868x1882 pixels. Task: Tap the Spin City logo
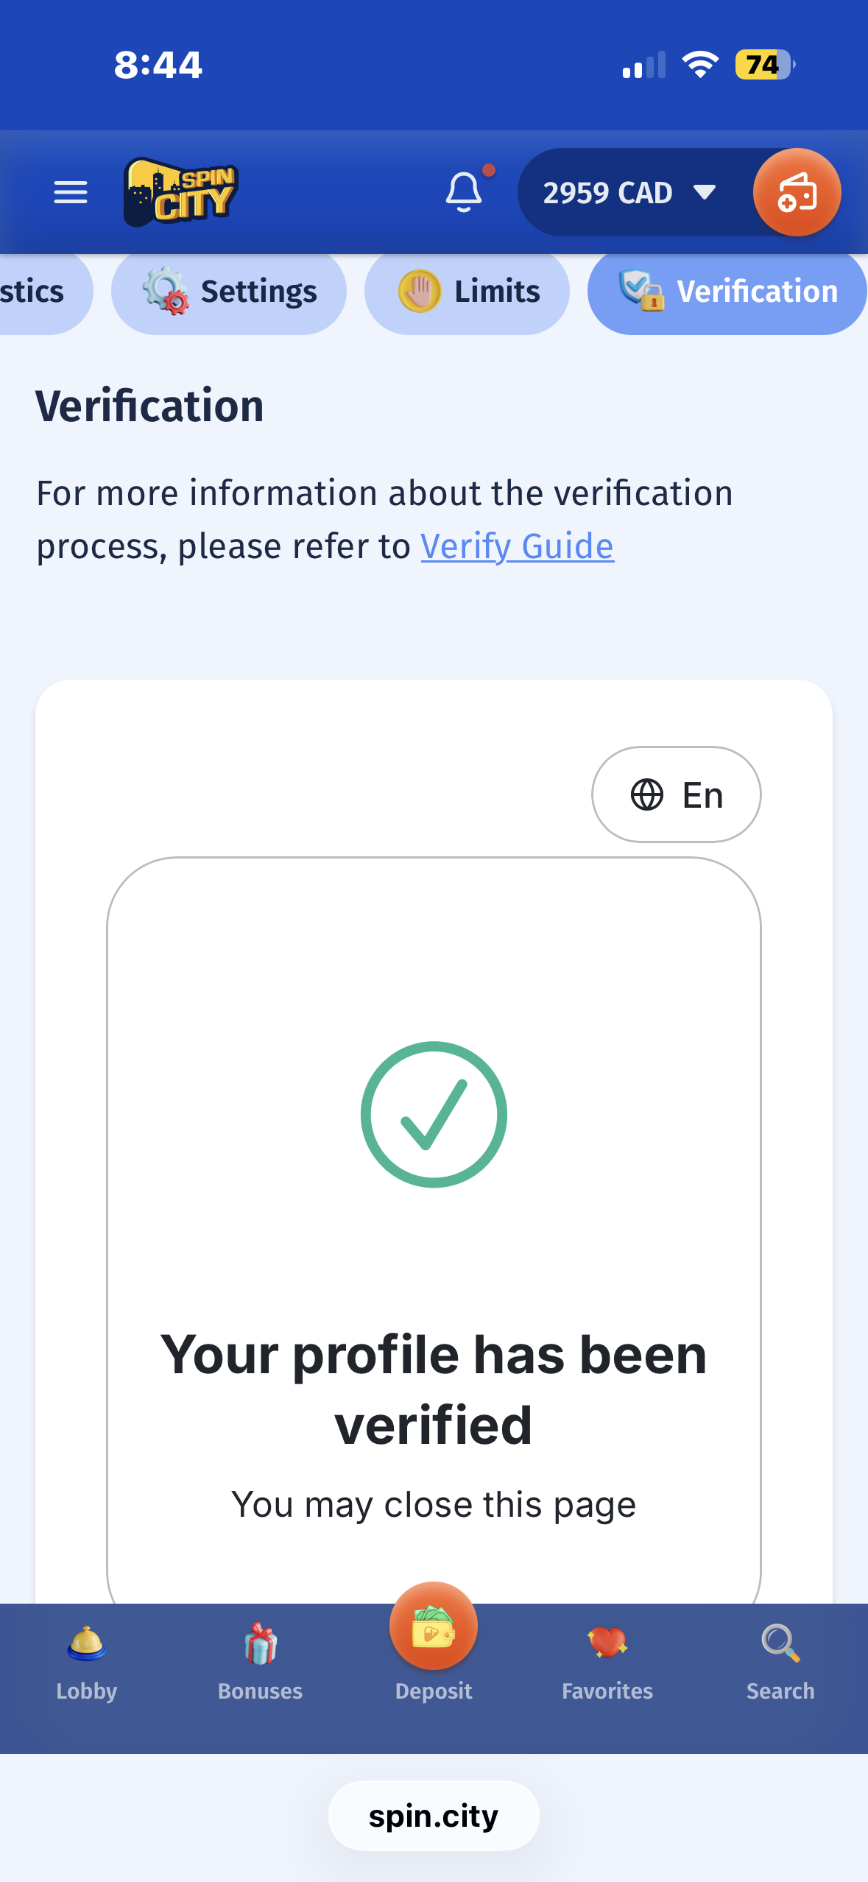pyautogui.click(x=180, y=192)
